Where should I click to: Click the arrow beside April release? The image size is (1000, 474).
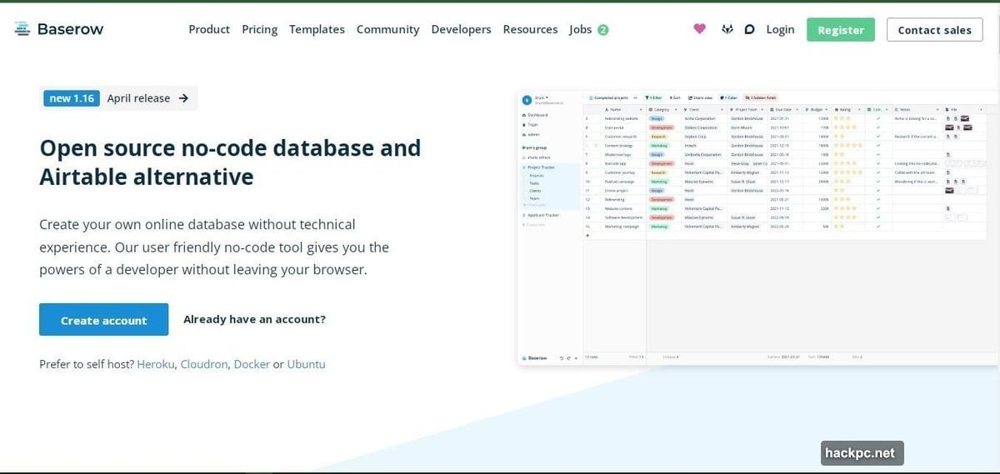[x=183, y=98]
